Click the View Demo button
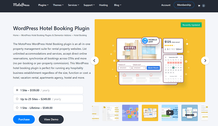Viewport: 218px width, 126px height. (x=51, y=119)
